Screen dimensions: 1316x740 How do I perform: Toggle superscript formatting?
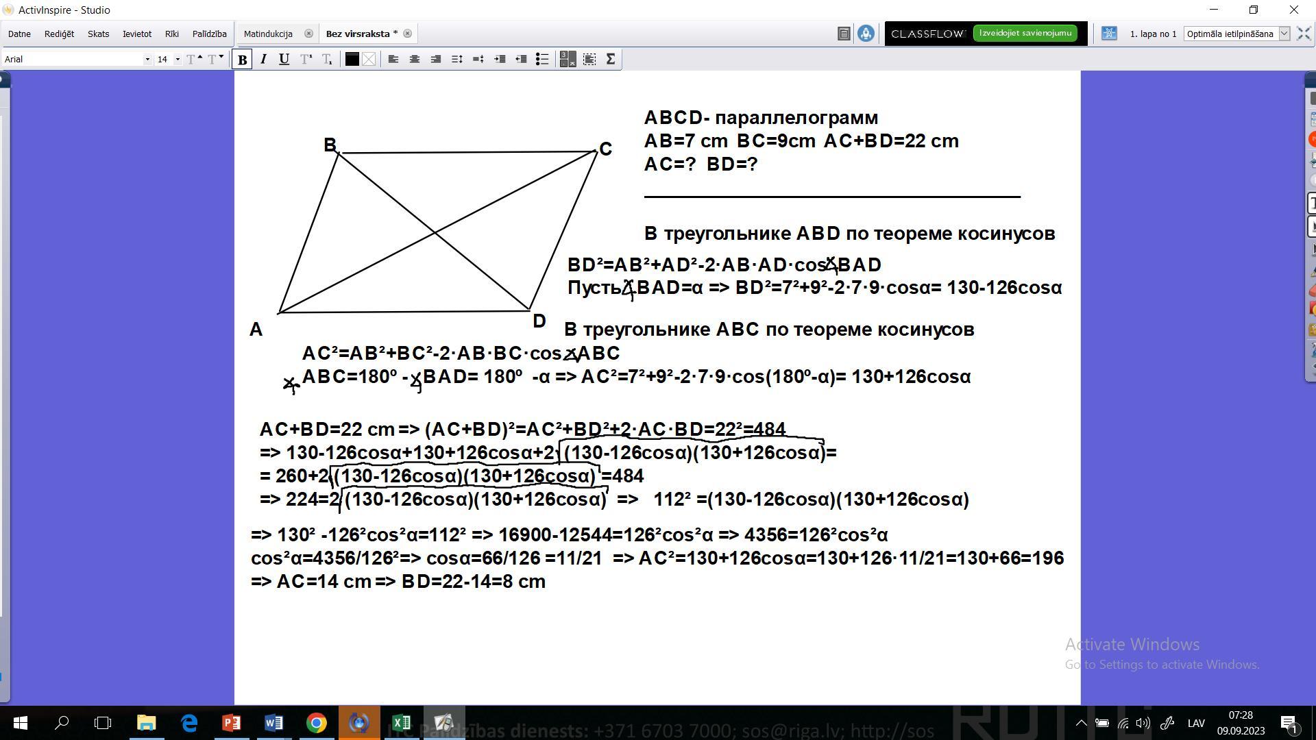(x=306, y=60)
